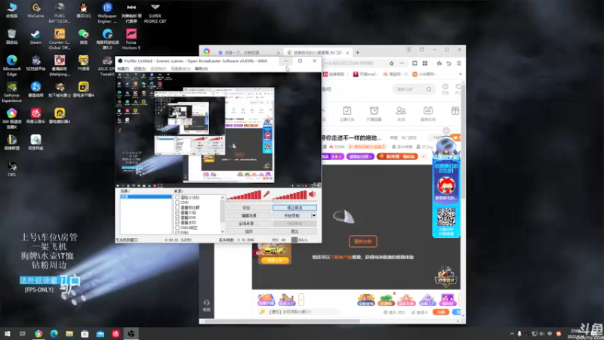The width and height of the screenshot is (604, 340).
Task: Click the Start Recording button in OBS
Action: (x=291, y=215)
